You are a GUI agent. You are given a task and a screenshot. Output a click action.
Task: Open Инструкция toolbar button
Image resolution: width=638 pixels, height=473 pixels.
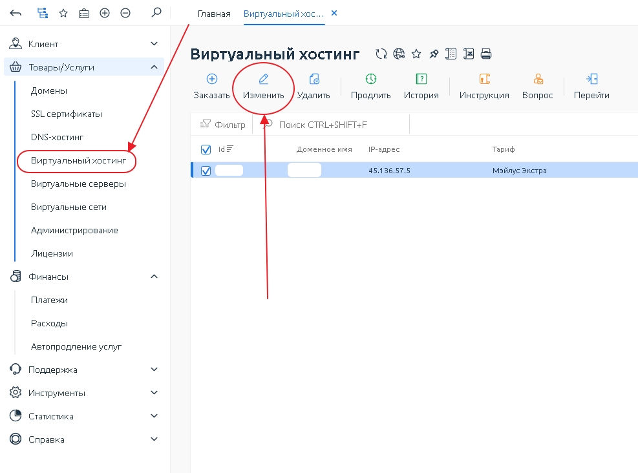click(484, 87)
